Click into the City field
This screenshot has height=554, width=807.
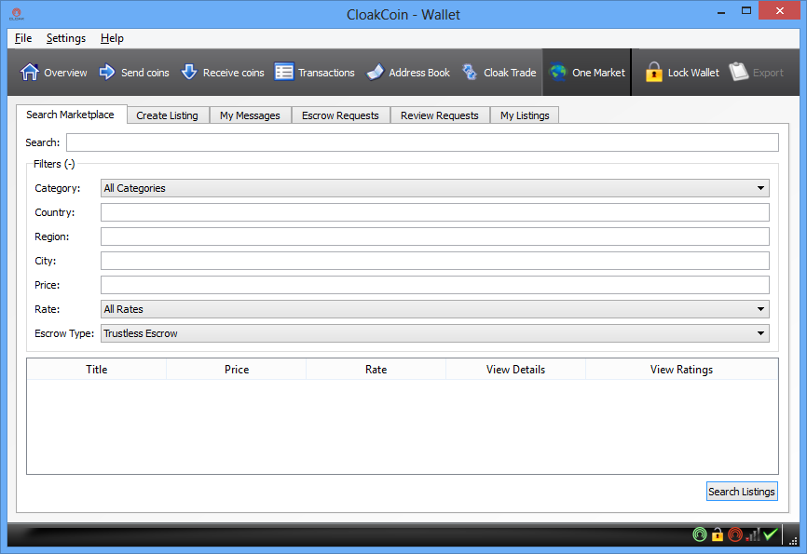(x=435, y=261)
